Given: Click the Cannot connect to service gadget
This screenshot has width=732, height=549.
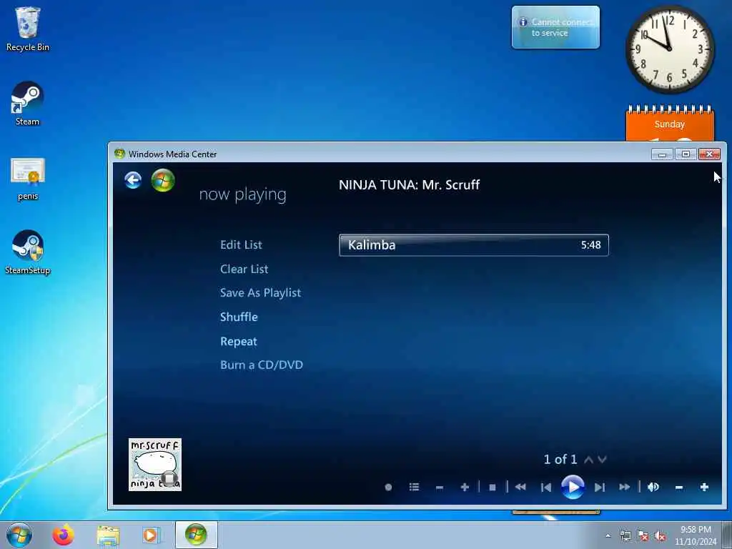Looking at the screenshot, I should pos(555,27).
